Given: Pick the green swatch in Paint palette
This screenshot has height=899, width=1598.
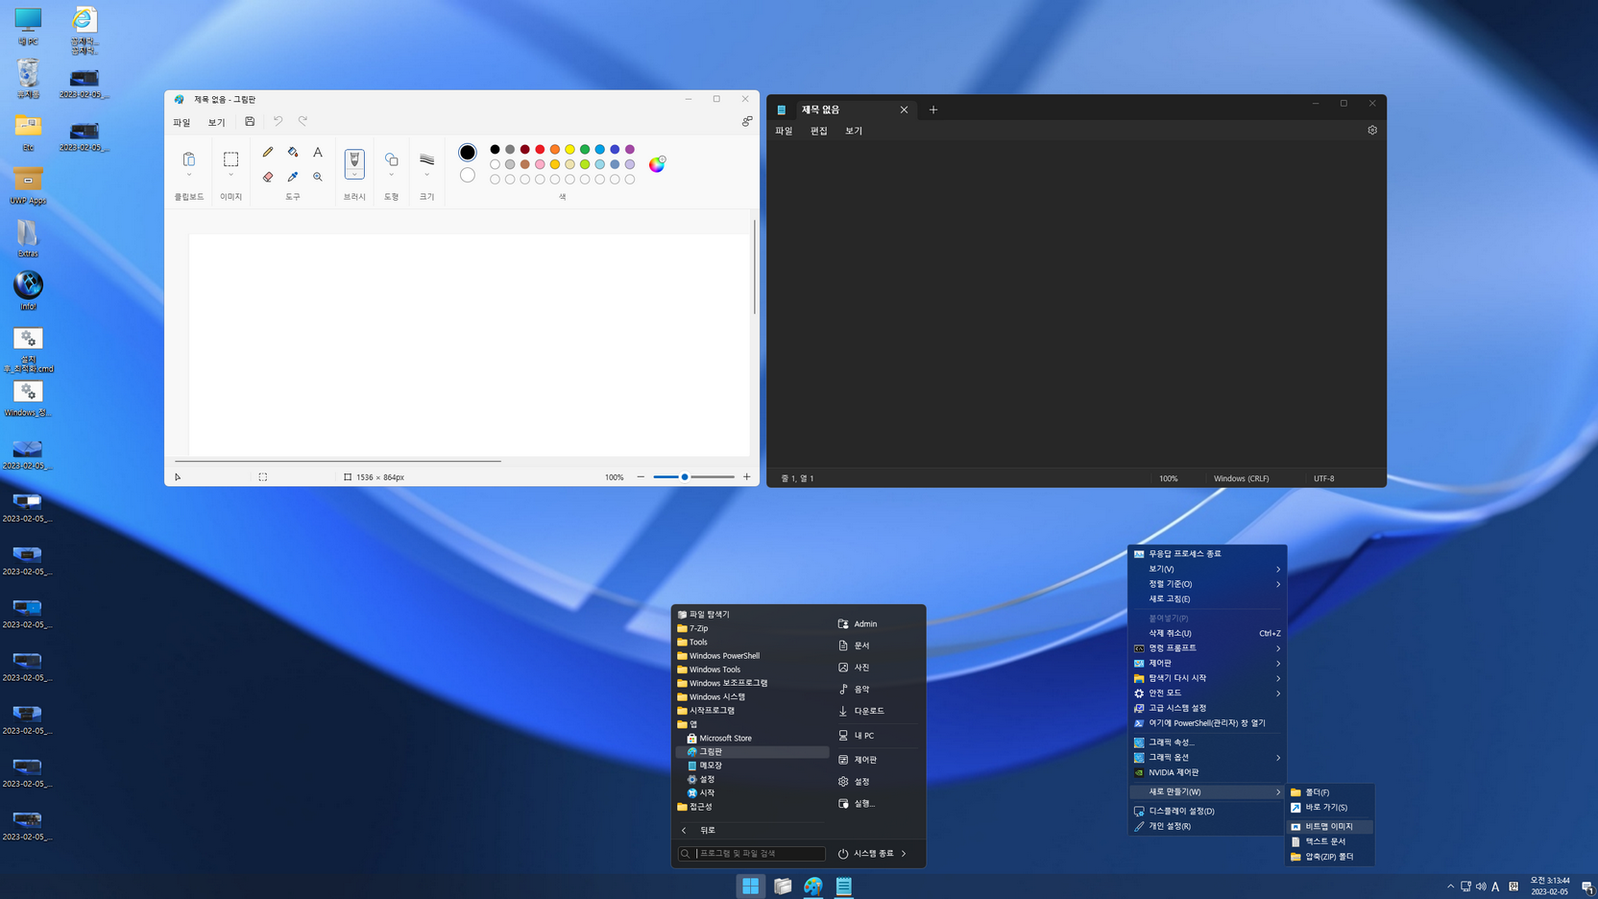Looking at the screenshot, I should coord(585,149).
